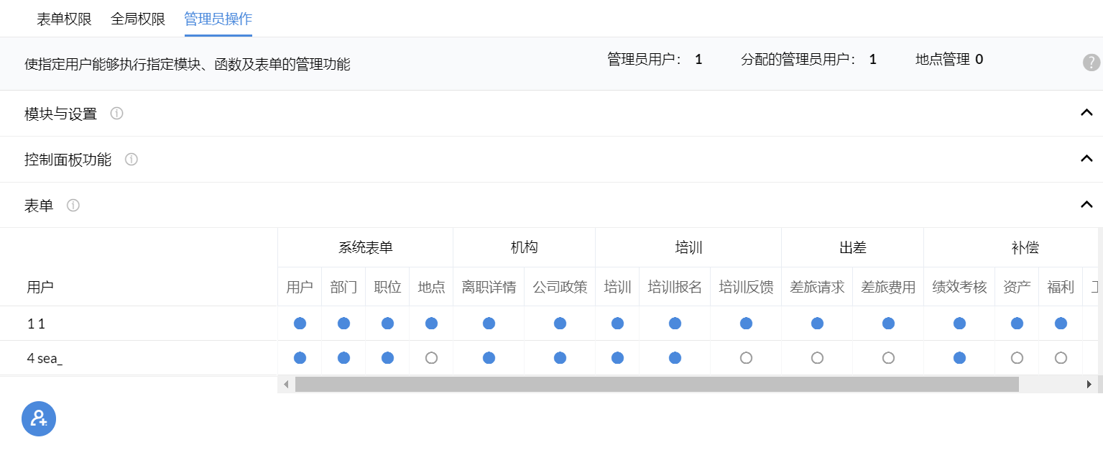Click scrollbar left arrow
The image size is (1103, 463).
tap(286, 385)
